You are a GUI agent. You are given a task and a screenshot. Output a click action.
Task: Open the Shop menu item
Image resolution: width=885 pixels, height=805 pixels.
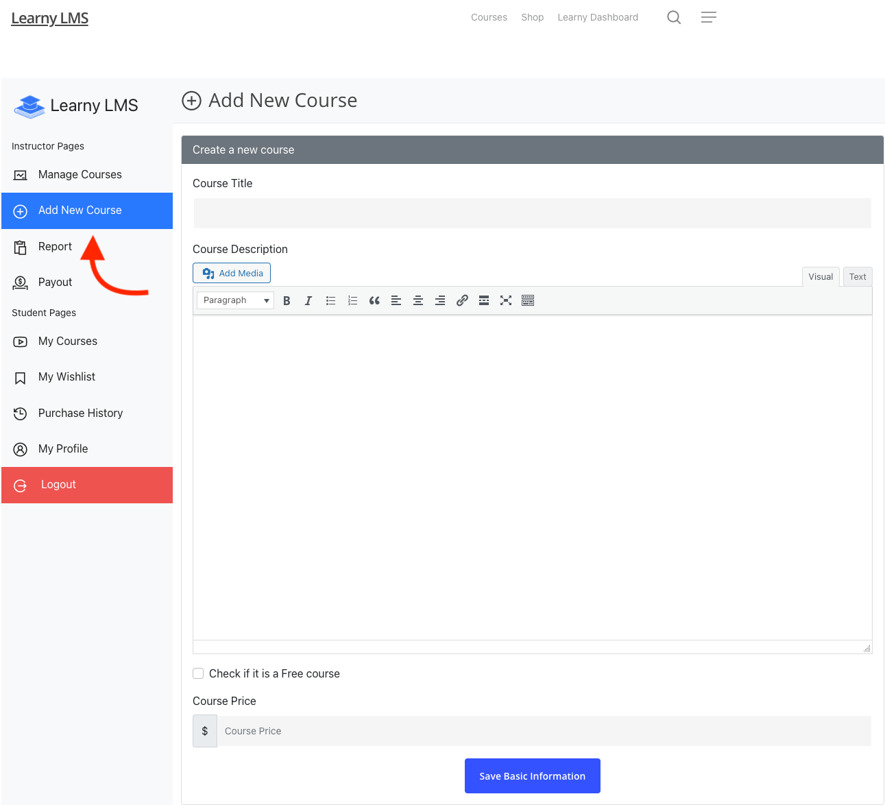click(x=532, y=17)
